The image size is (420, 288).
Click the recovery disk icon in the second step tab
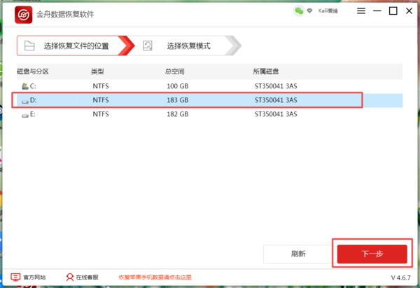(148, 46)
